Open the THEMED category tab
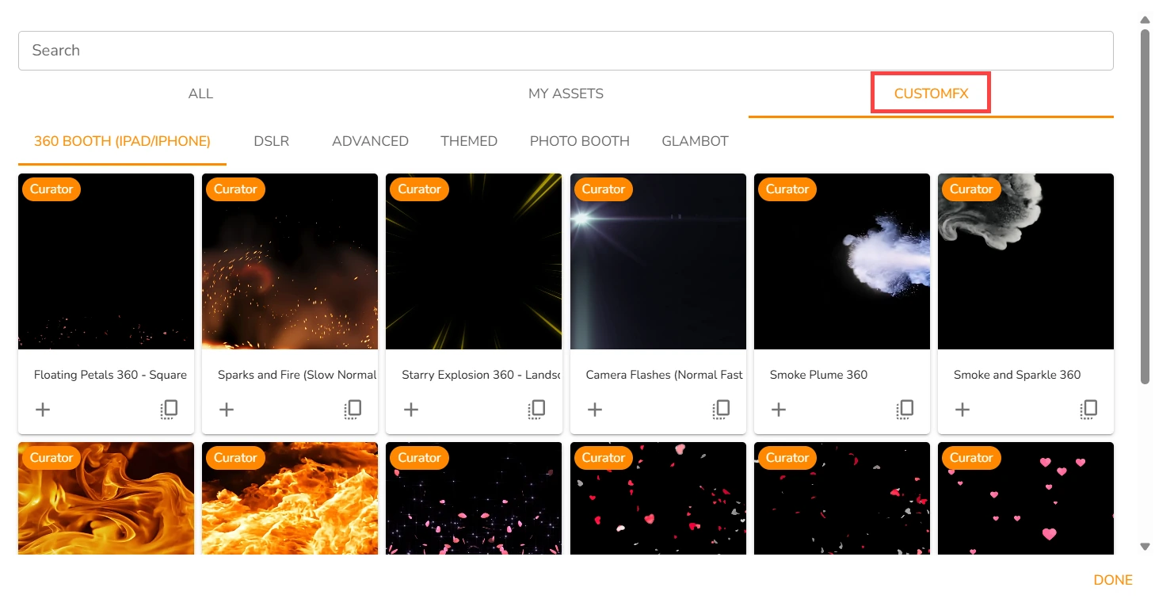 point(469,142)
